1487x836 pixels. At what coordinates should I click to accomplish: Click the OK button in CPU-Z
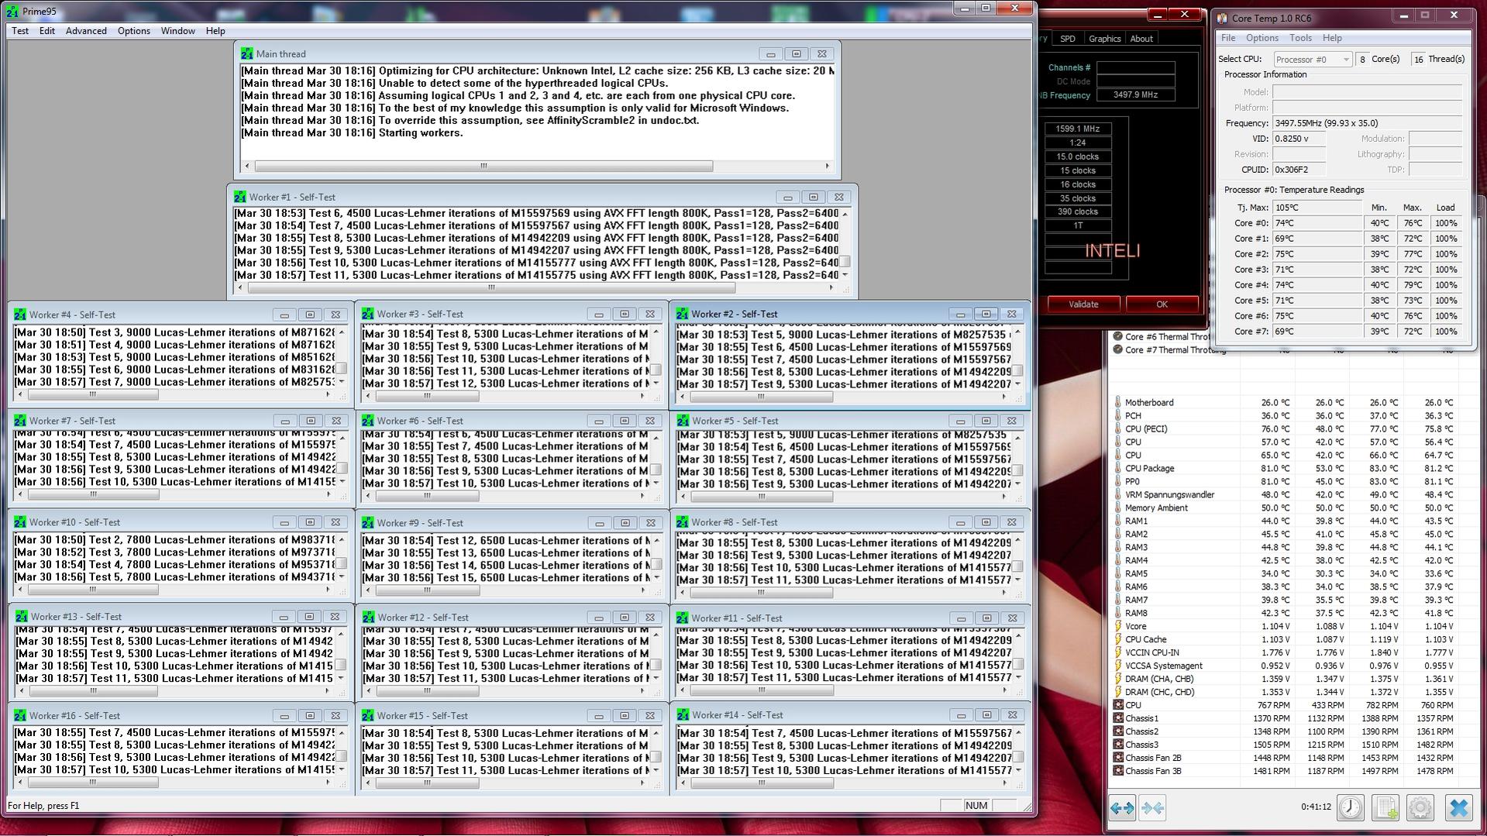click(1162, 304)
